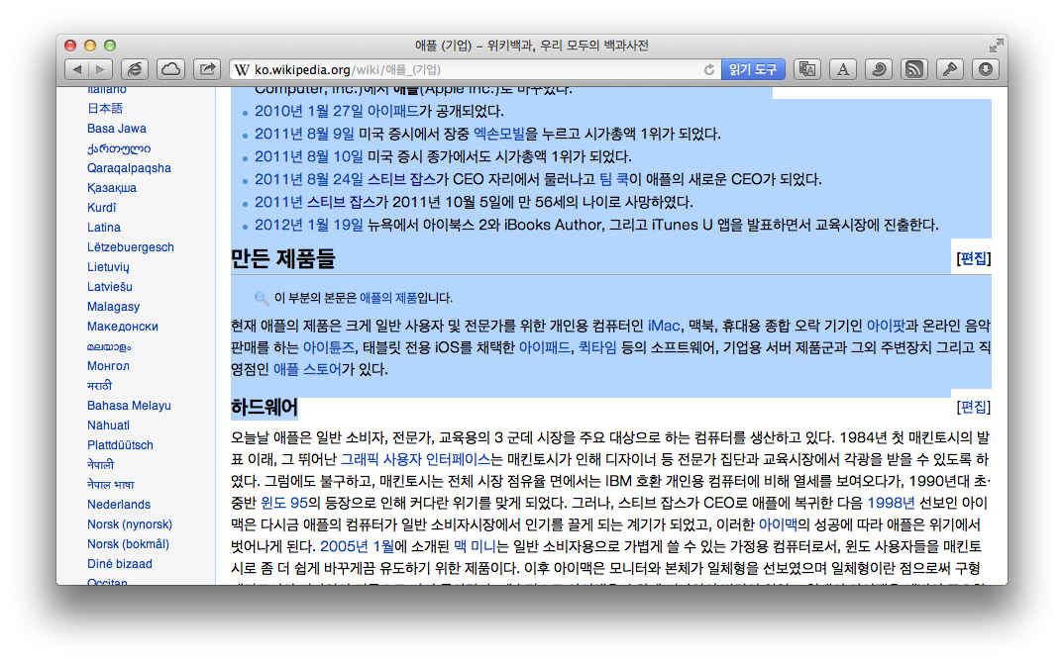
Task: Click the translate extension icon
Action: click(x=806, y=69)
